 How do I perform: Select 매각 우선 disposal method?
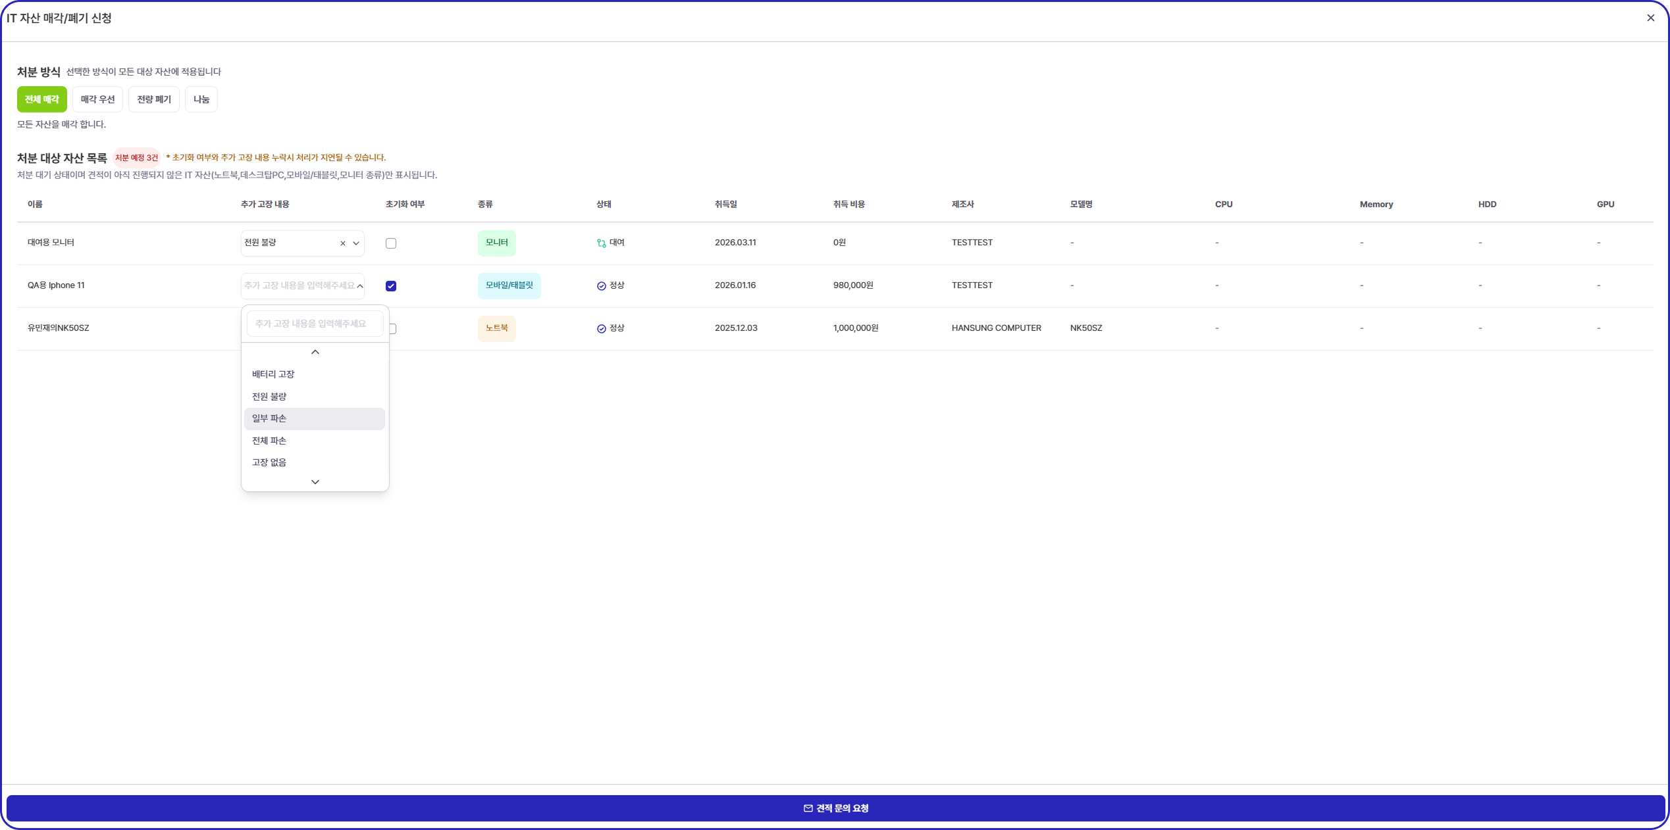(x=97, y=99)
